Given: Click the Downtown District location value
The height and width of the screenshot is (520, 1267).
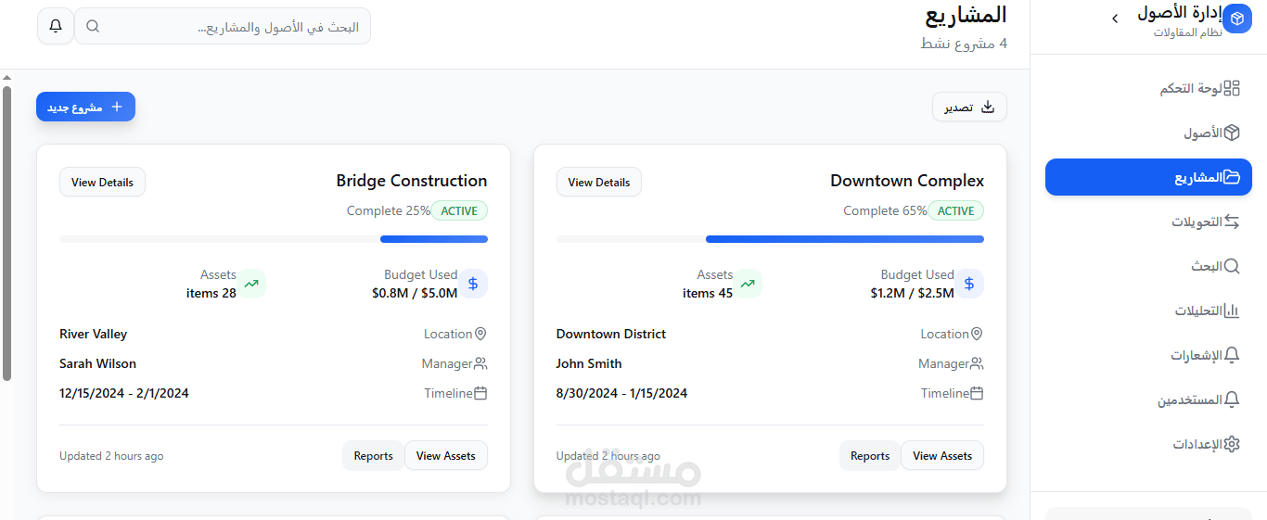Looking at the screenshot, I should pos(611,334).
